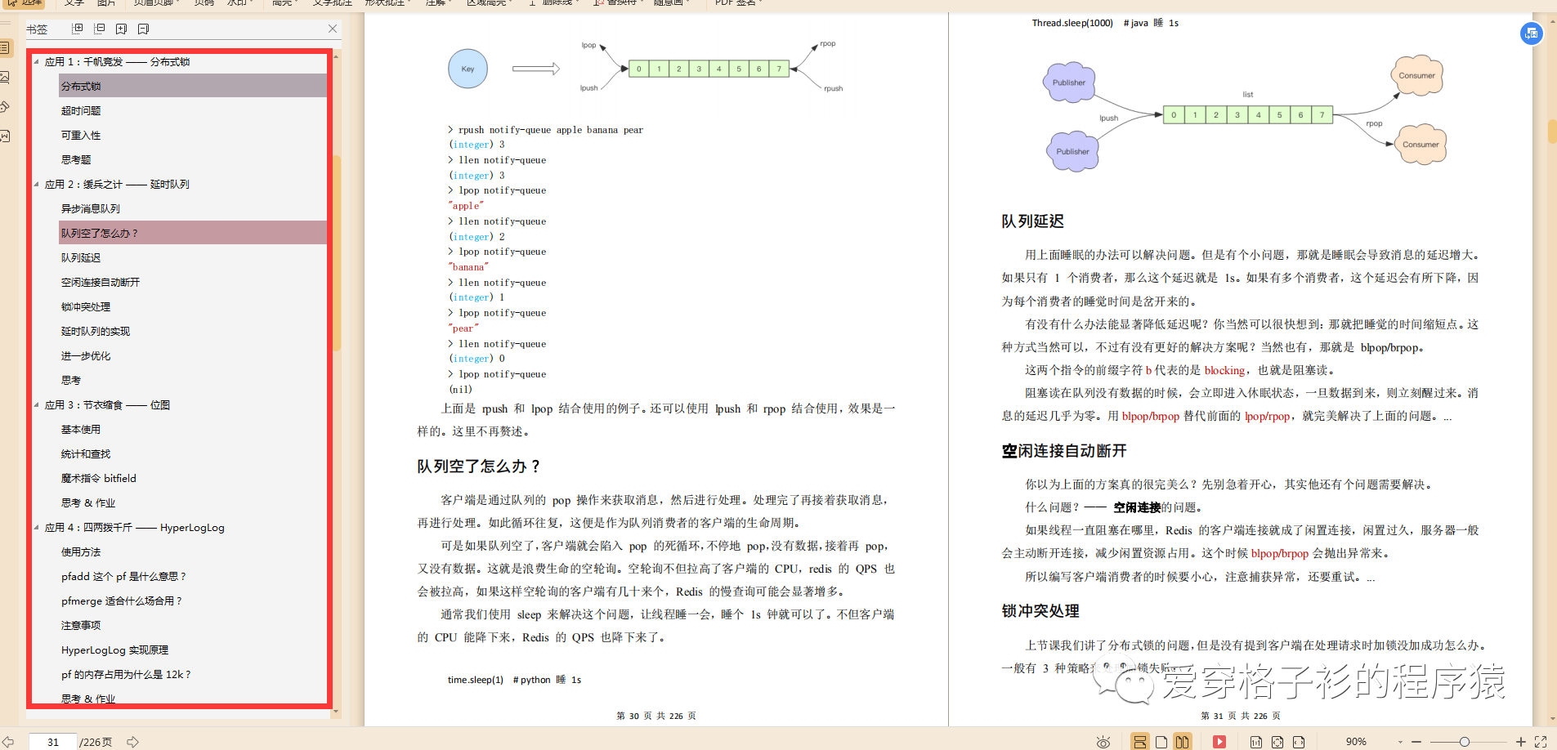Close the 书签 bookmark panel
The image size is (1557, 750).
click(x=333, y=29)
